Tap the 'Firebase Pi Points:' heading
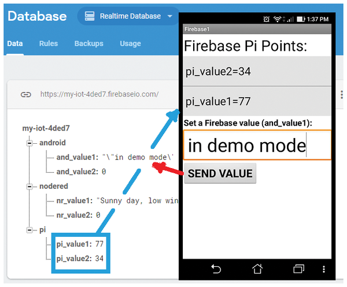This screenshot has width=347, height=287. point(245,46)
